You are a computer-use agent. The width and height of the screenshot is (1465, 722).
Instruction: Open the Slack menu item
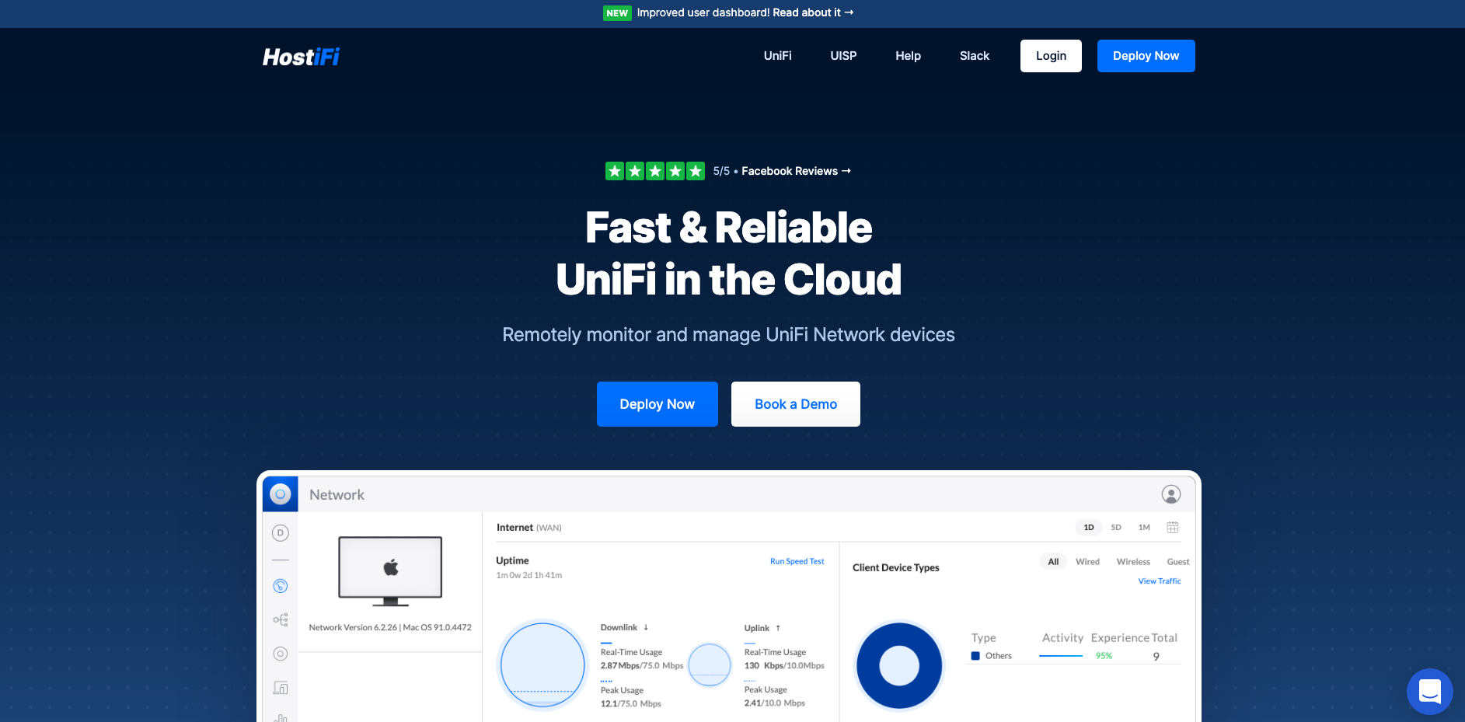click(974, 56)
